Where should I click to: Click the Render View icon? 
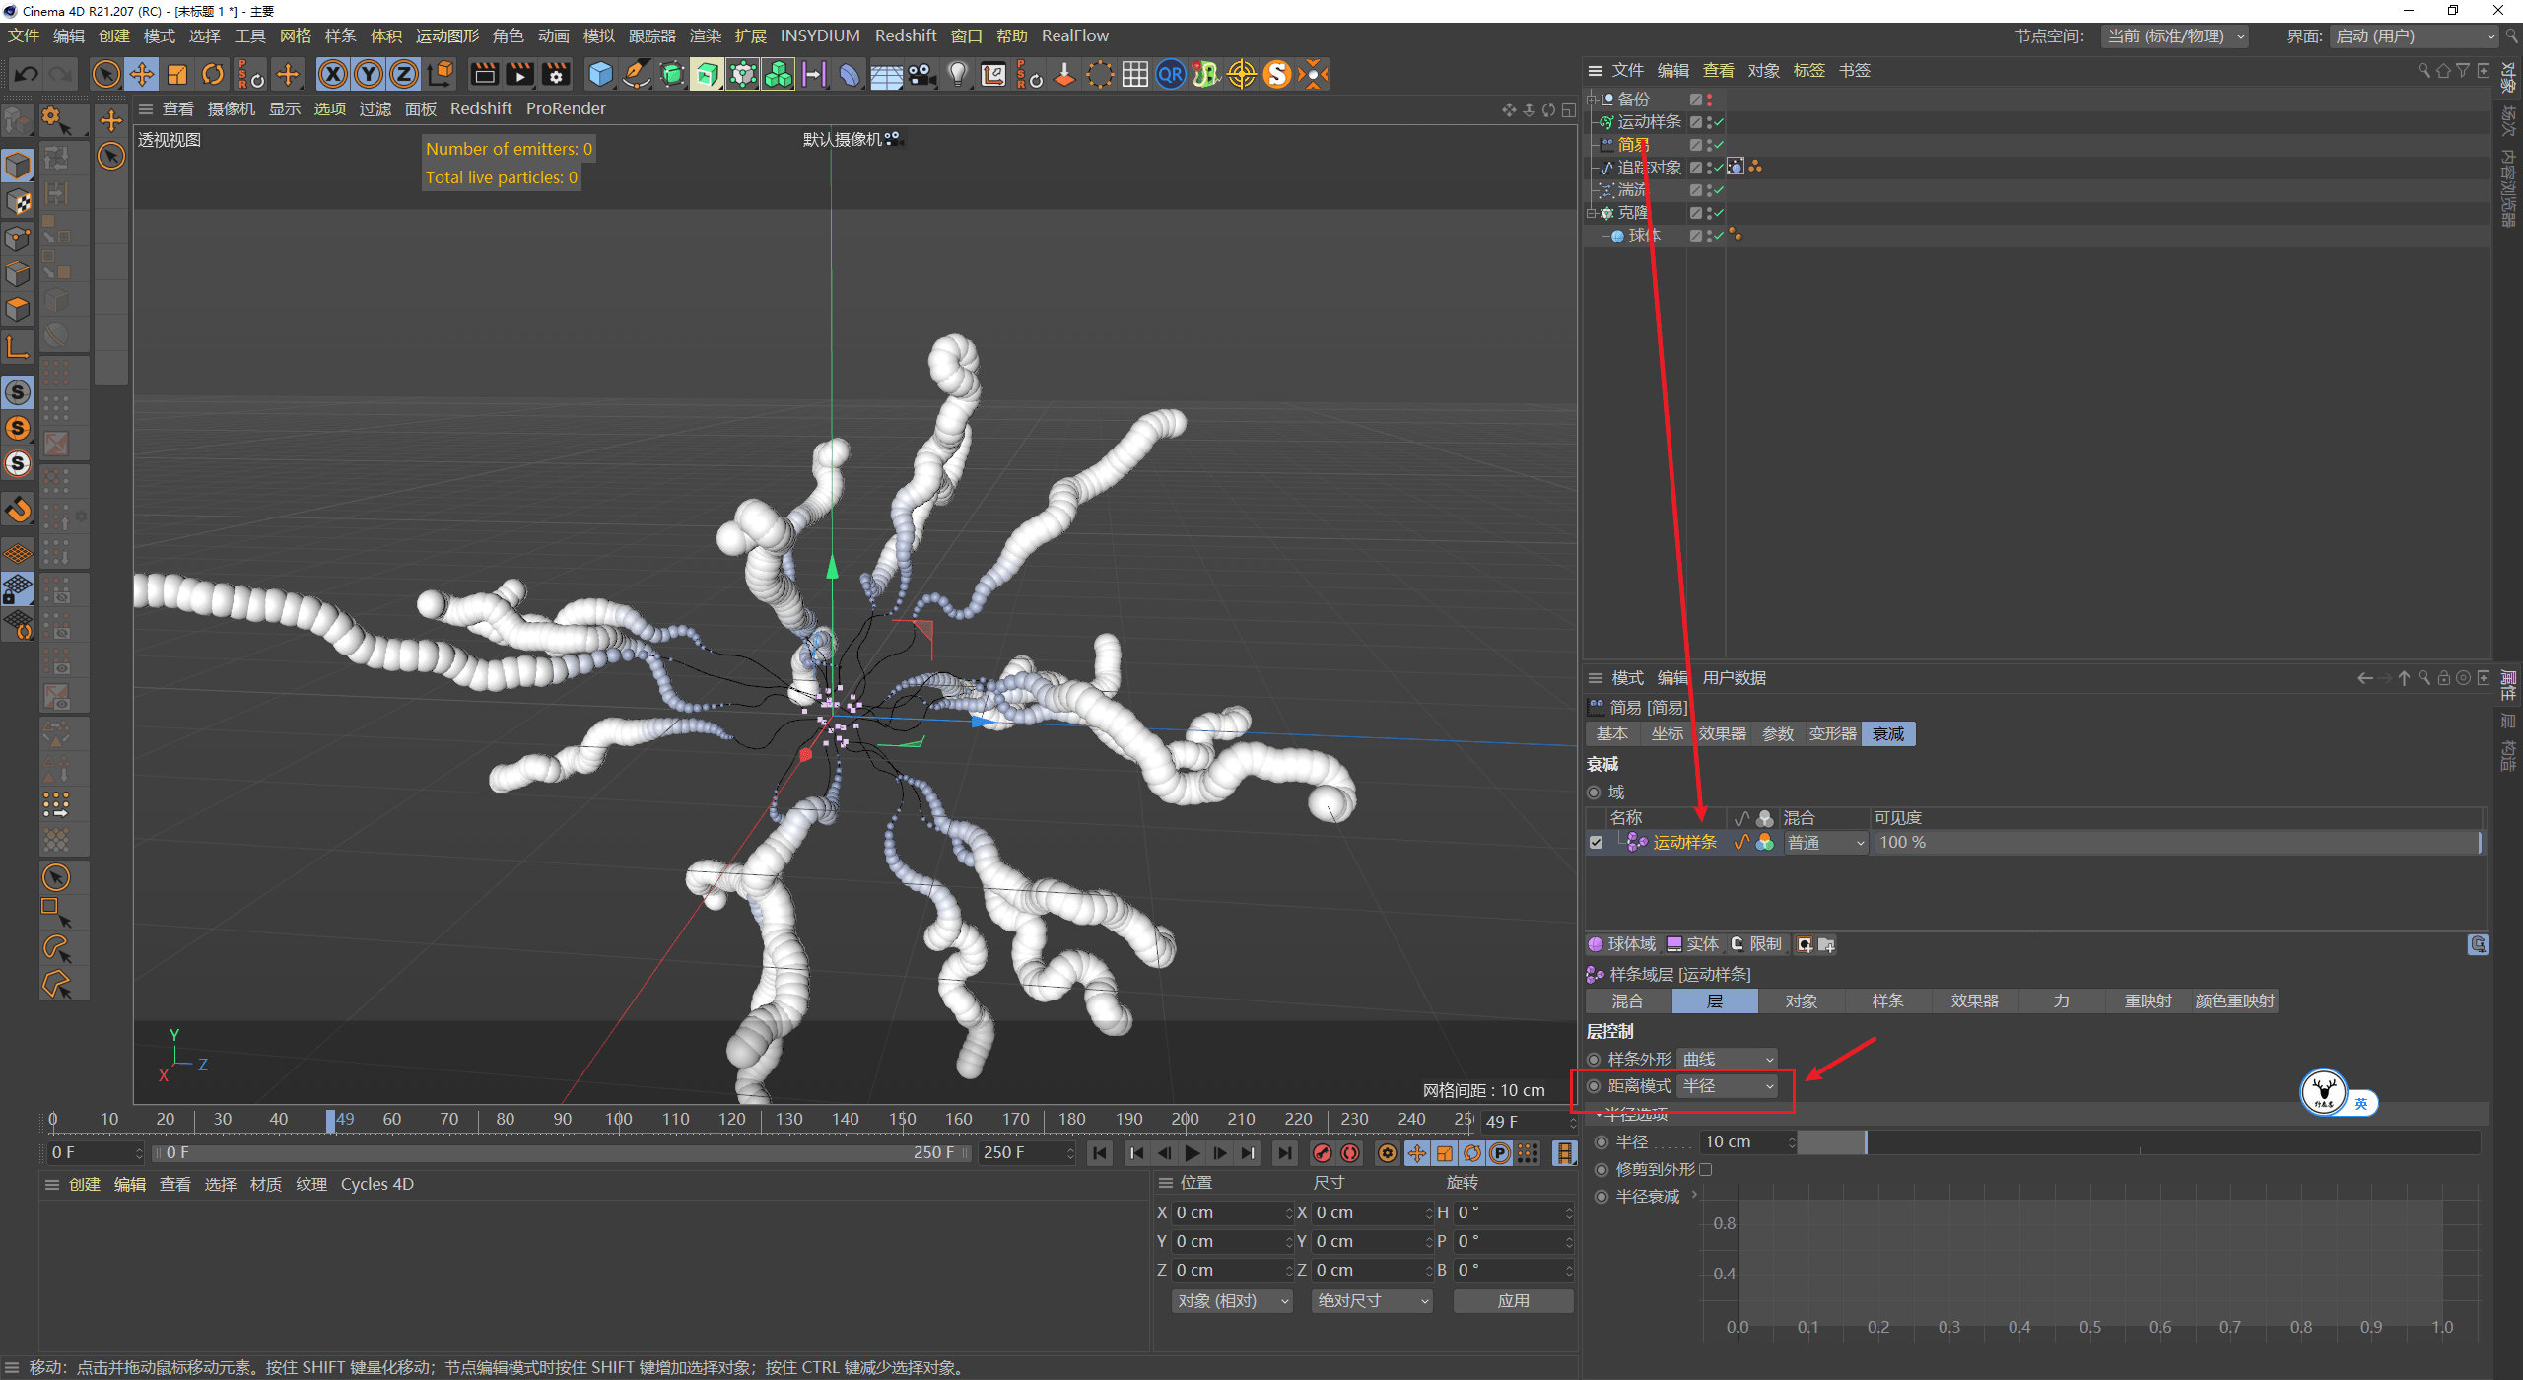tap(483, 74)
